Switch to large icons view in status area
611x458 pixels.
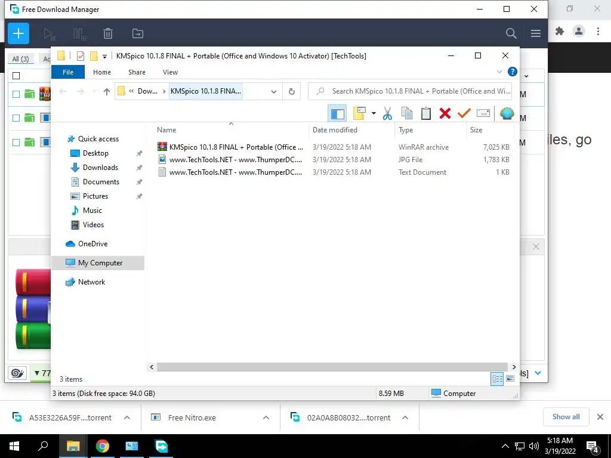510,379
